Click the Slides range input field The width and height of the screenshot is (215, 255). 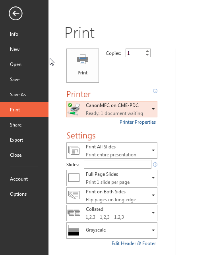(x=118, y=164)
